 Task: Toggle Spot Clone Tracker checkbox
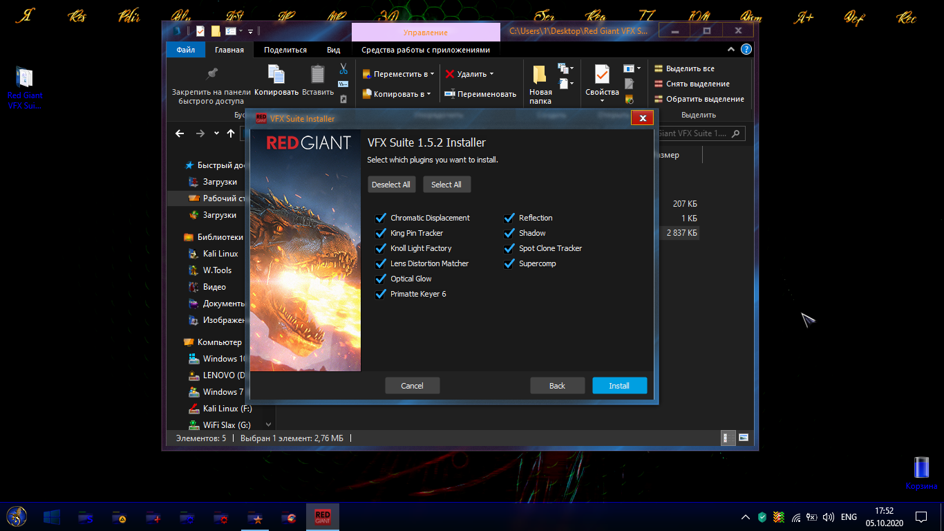point(509,248)
